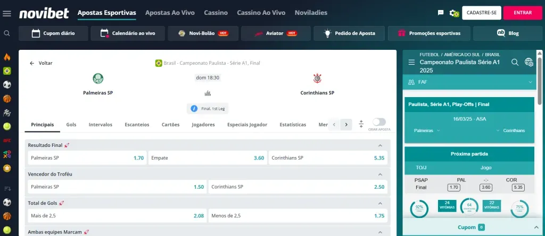Click the sort order sidebar icon
The image size is (545, 236).
7,188
